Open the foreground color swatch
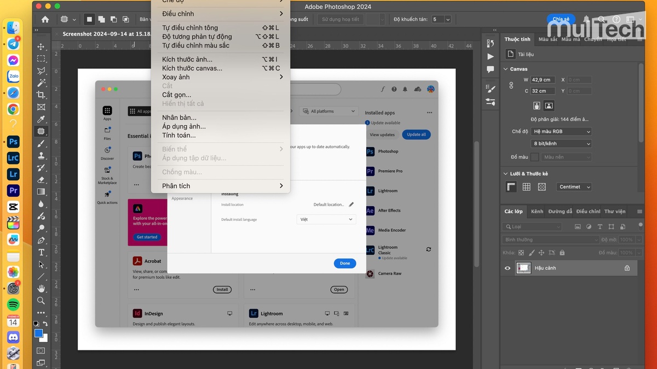Viewport: 657px width, 369px height. click(x=39, y=332)
